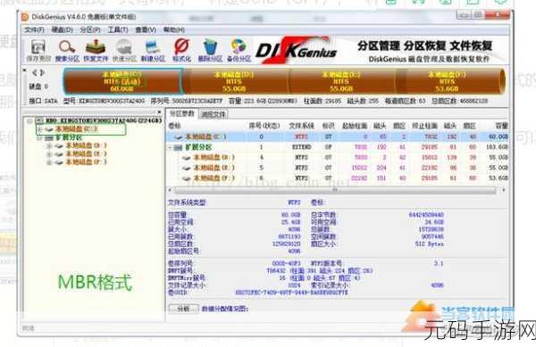Image resolution: width=536 pixels, height=347 pixels.
Task: Select Quick Partition (快速分区) toolbar icon
Action: tap(124, 51)
